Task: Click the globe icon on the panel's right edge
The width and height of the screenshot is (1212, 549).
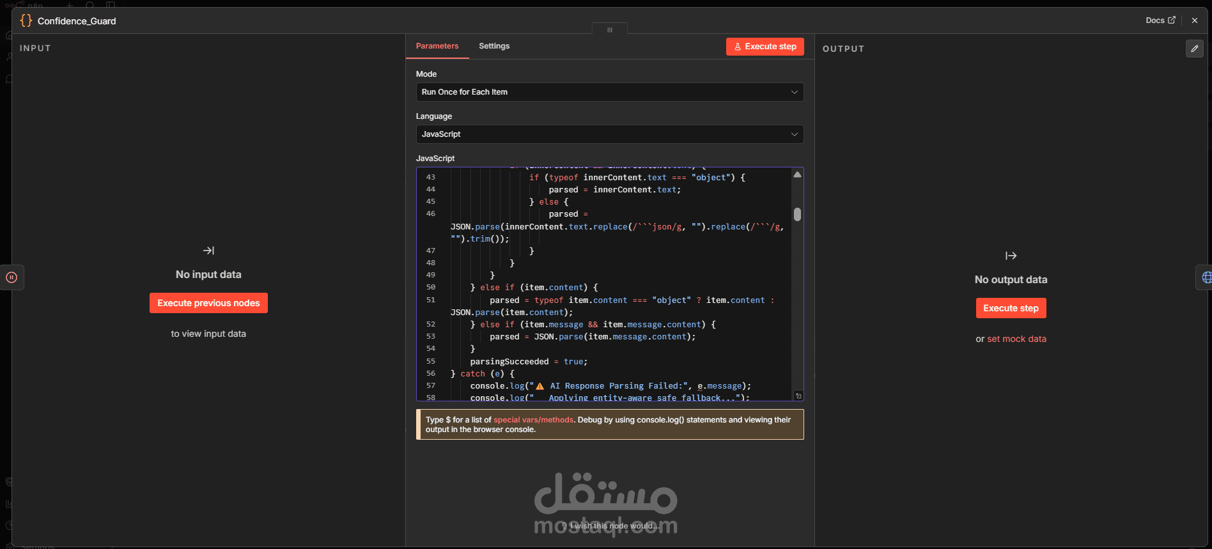Action: coord(1206,277)
